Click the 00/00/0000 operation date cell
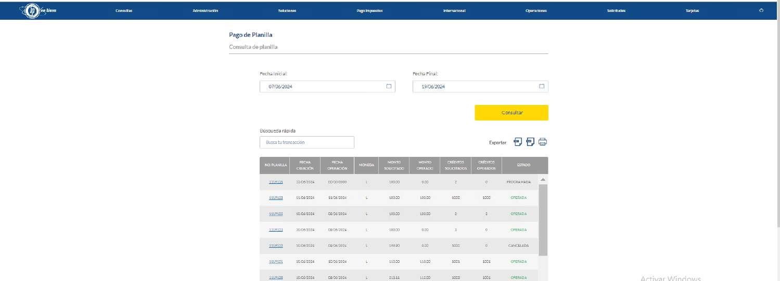The width and height of the screenshot is (780, 281). pos(337,182)
